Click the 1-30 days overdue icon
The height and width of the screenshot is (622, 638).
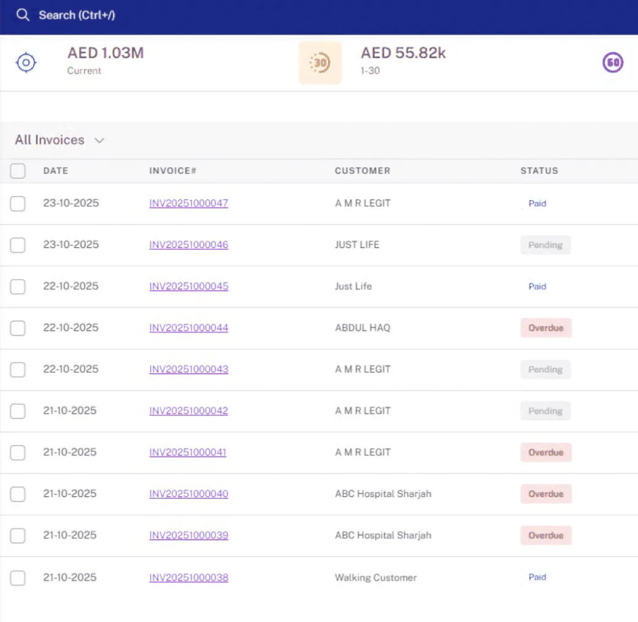point(320,62)
